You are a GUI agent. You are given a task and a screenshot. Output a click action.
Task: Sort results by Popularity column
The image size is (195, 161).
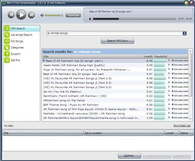point(160,57)
